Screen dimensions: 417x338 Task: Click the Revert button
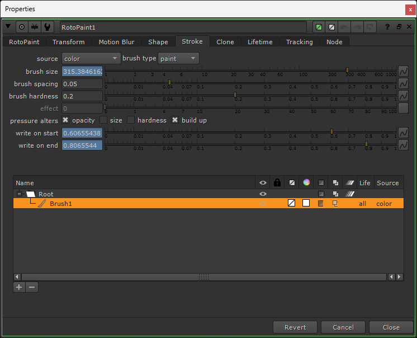(x=295, y=327)
